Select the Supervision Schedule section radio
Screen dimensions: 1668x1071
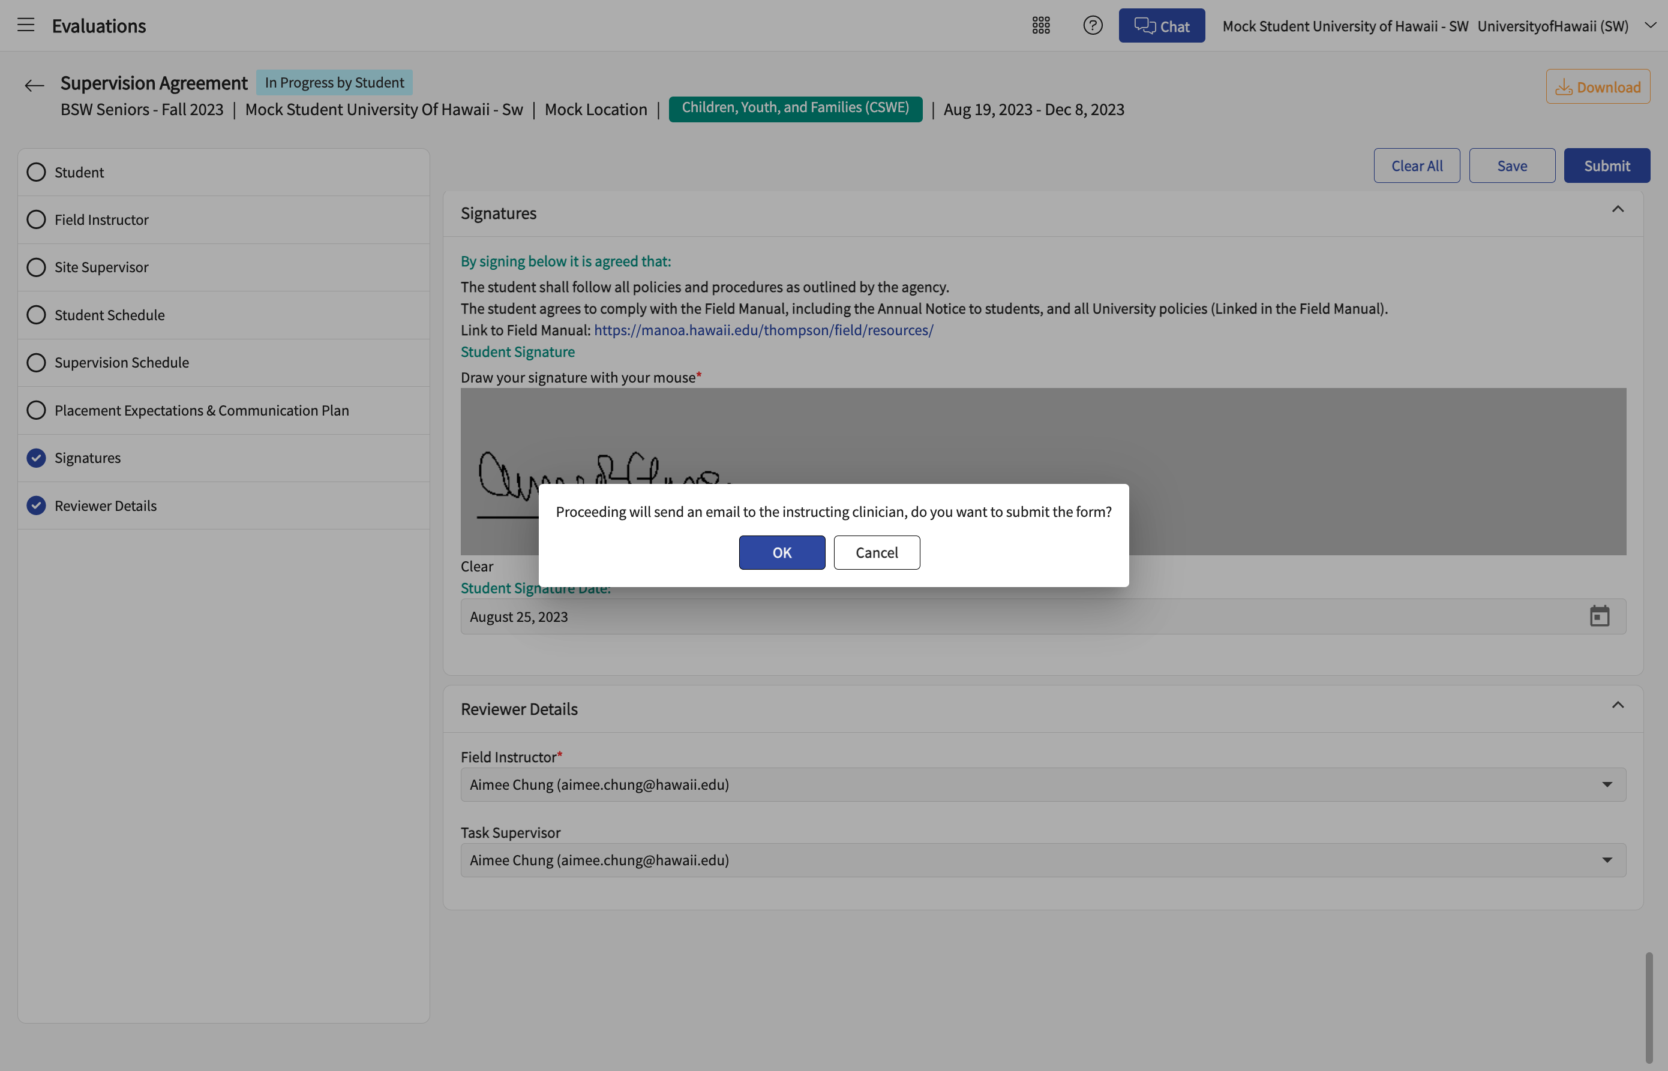point(36,362)
